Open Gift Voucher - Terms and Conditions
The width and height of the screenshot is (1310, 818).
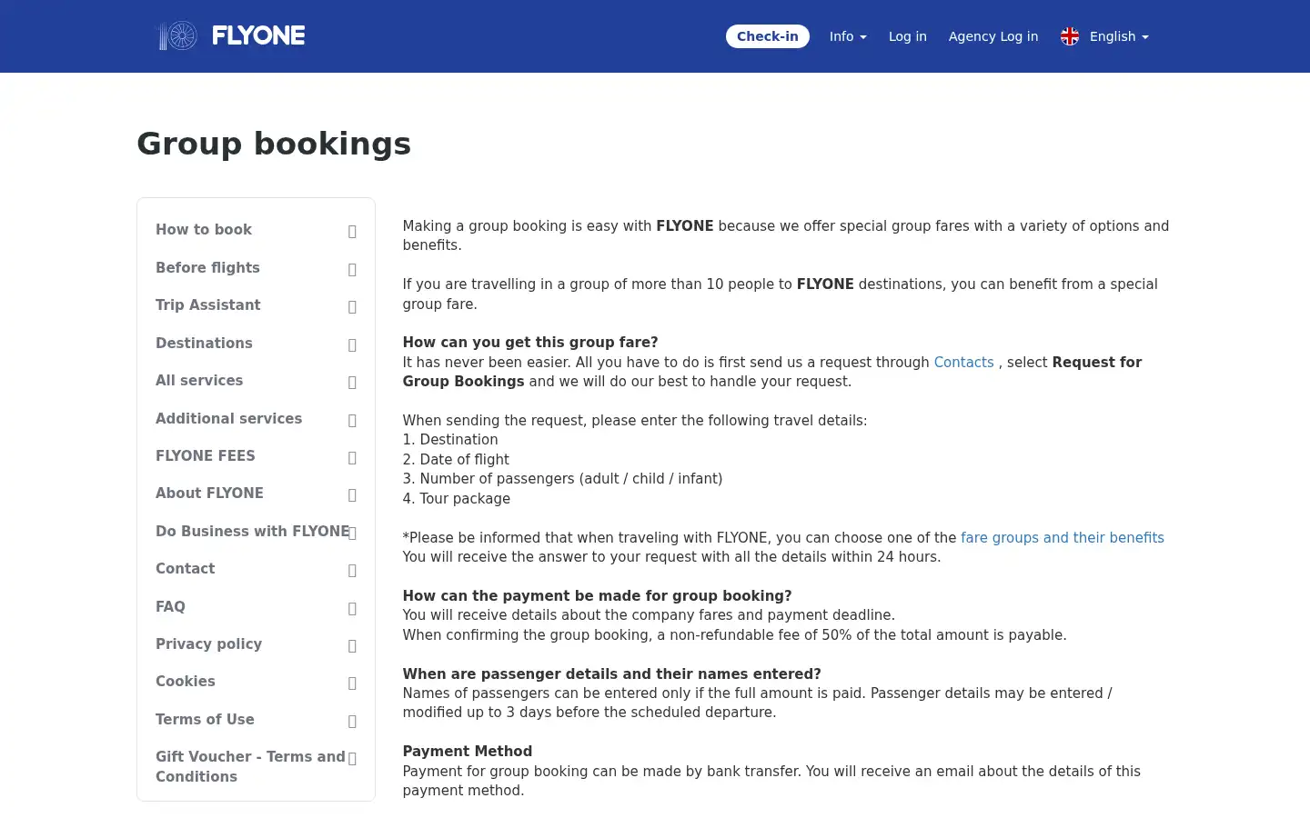[x=256, y=766]
